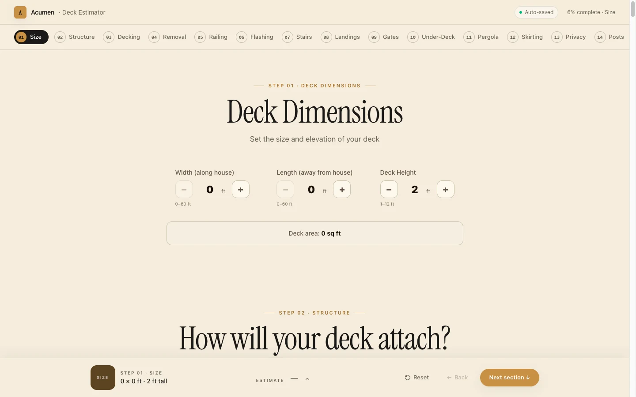Click the "Deck Dimensions" heading
636x397 pixels.
tap(315, 112)
